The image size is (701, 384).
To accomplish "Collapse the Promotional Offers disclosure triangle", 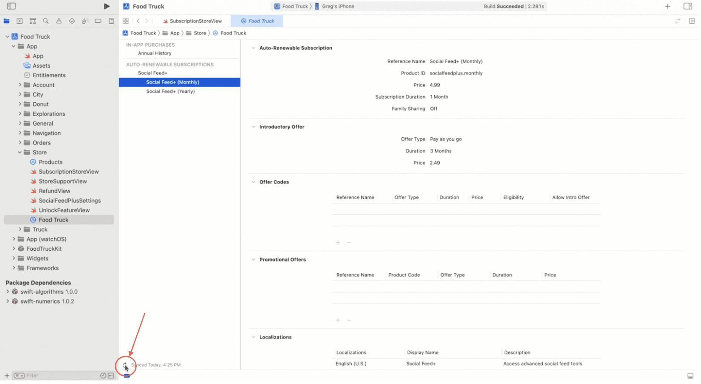I will click(x=254, y=259).
